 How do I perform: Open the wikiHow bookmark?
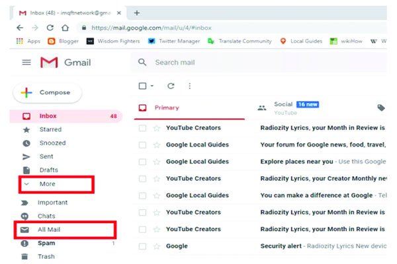point(346,41)
